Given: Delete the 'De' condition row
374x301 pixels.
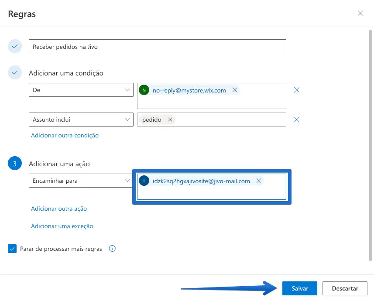Looking at the screenshot, I should point(297,90).
